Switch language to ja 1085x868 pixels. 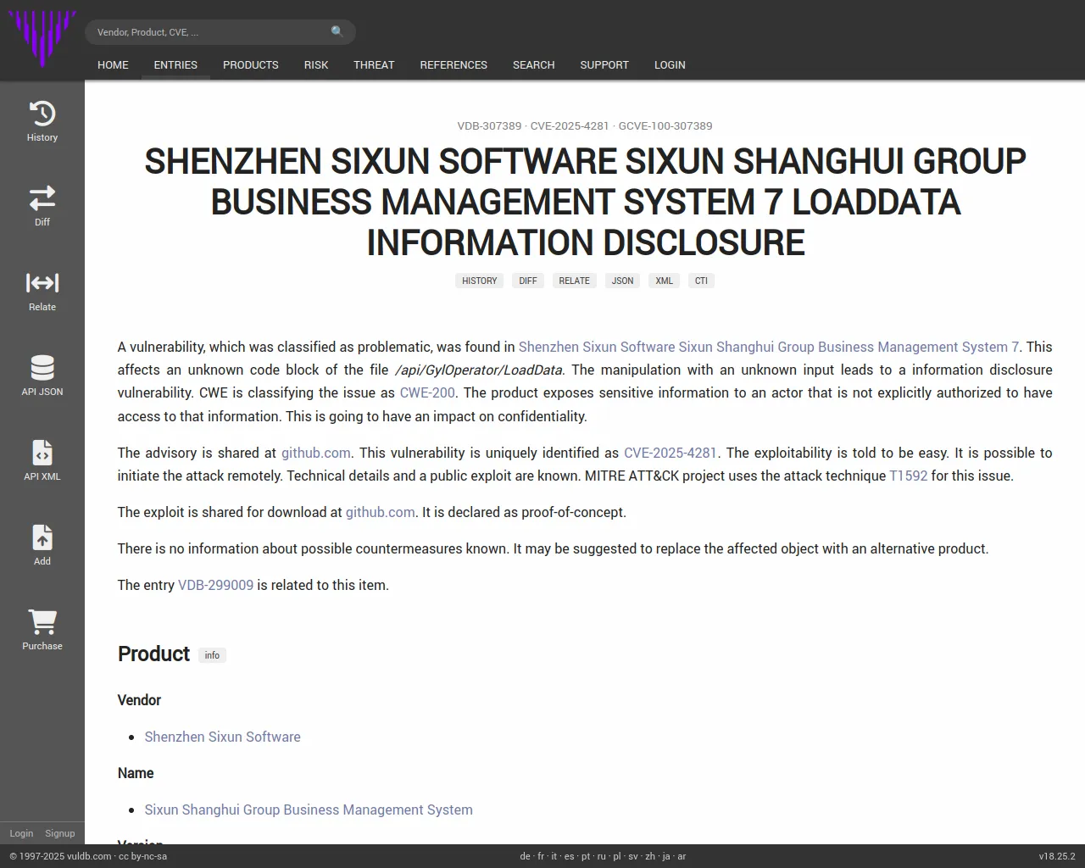click(x=666, y=856)
